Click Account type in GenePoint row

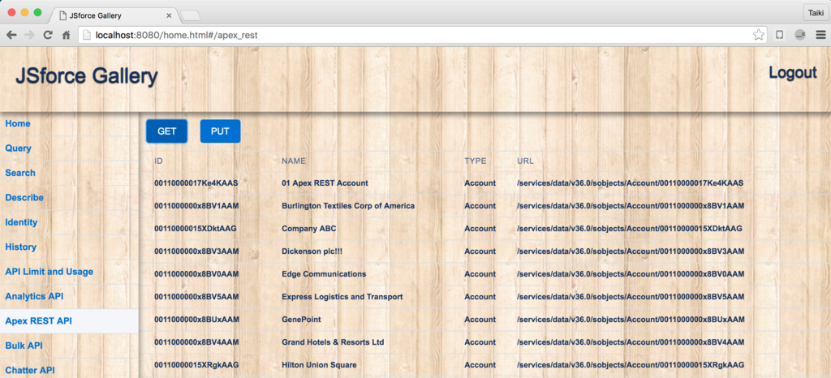click(x=480, y=320)
